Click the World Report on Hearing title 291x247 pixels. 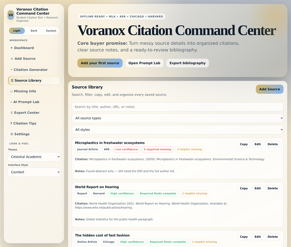(97, 187)
